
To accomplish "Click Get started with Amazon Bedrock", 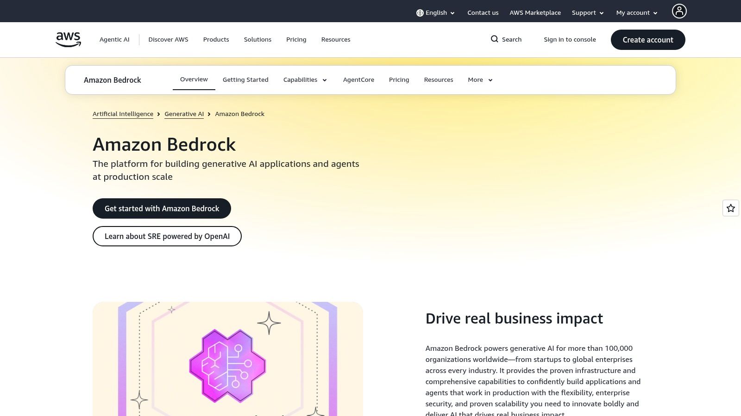I will pos(162,208).
